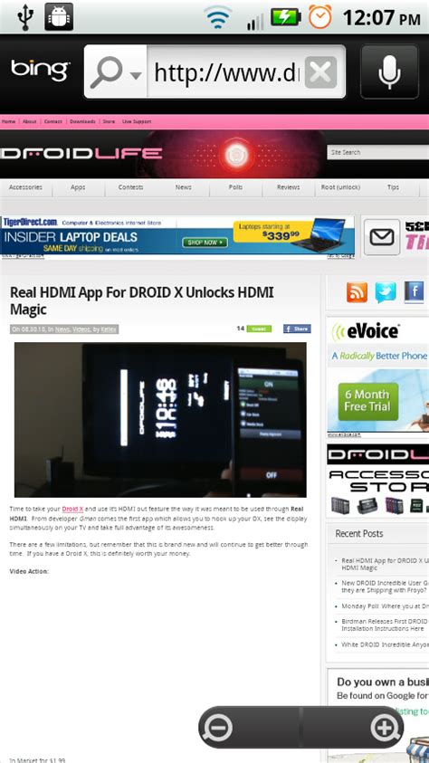The height and width of the screenshot is (763, 429).
Task: Open recent post New DROID Incredible User
Action: 385,587
